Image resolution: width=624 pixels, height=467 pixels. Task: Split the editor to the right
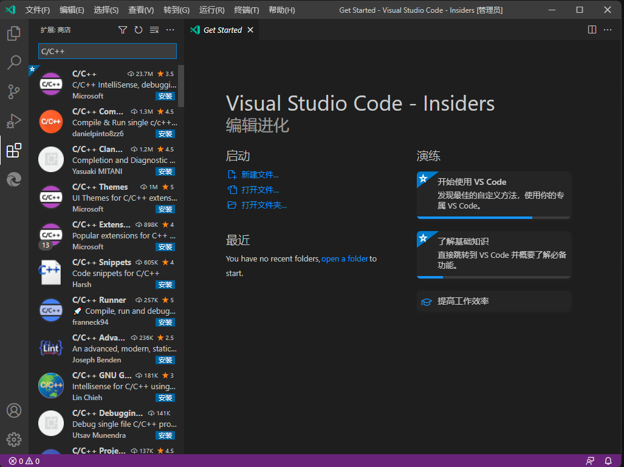pyautogui.click(x=592, y=30)
